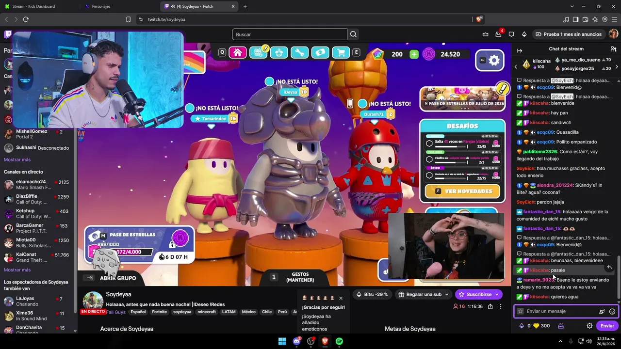Switch to the Personajes tab
The image size is (621, 349).
click(x=119, y=6)
